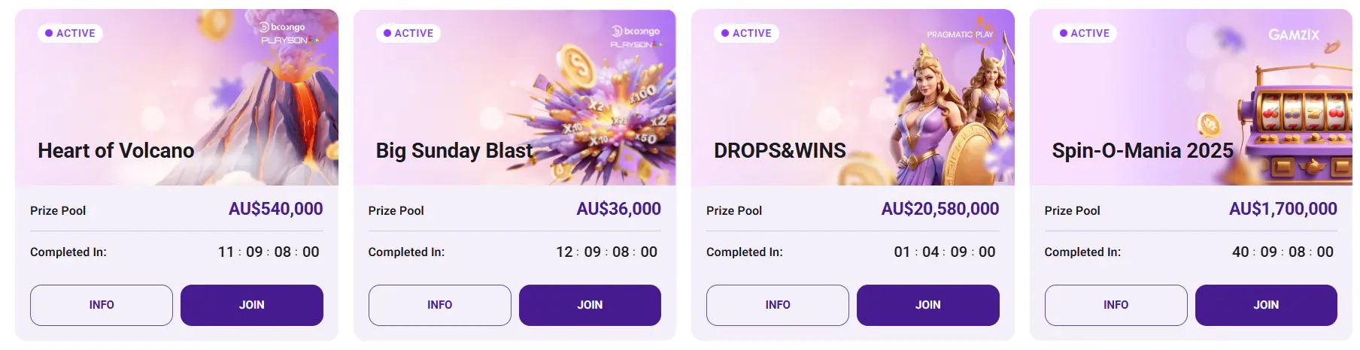The height and width of the screenshot is (350, 1360).
Task: Show INFO for DROPS&WINS tournament
Action: (x=777, y=305)
